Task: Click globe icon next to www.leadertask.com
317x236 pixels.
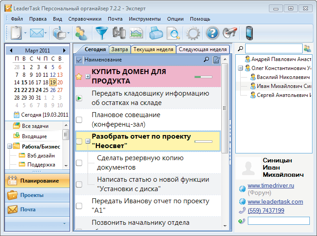Action: point(242,201)
